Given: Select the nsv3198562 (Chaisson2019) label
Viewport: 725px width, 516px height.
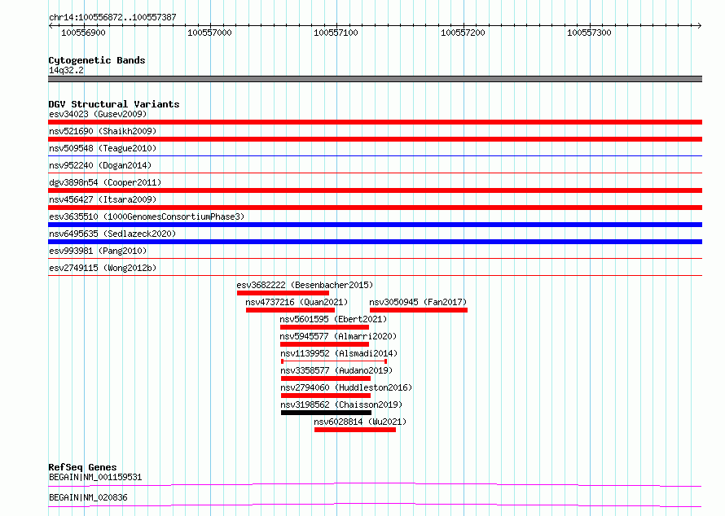Looking at the screenshot, I should point(341,404).
